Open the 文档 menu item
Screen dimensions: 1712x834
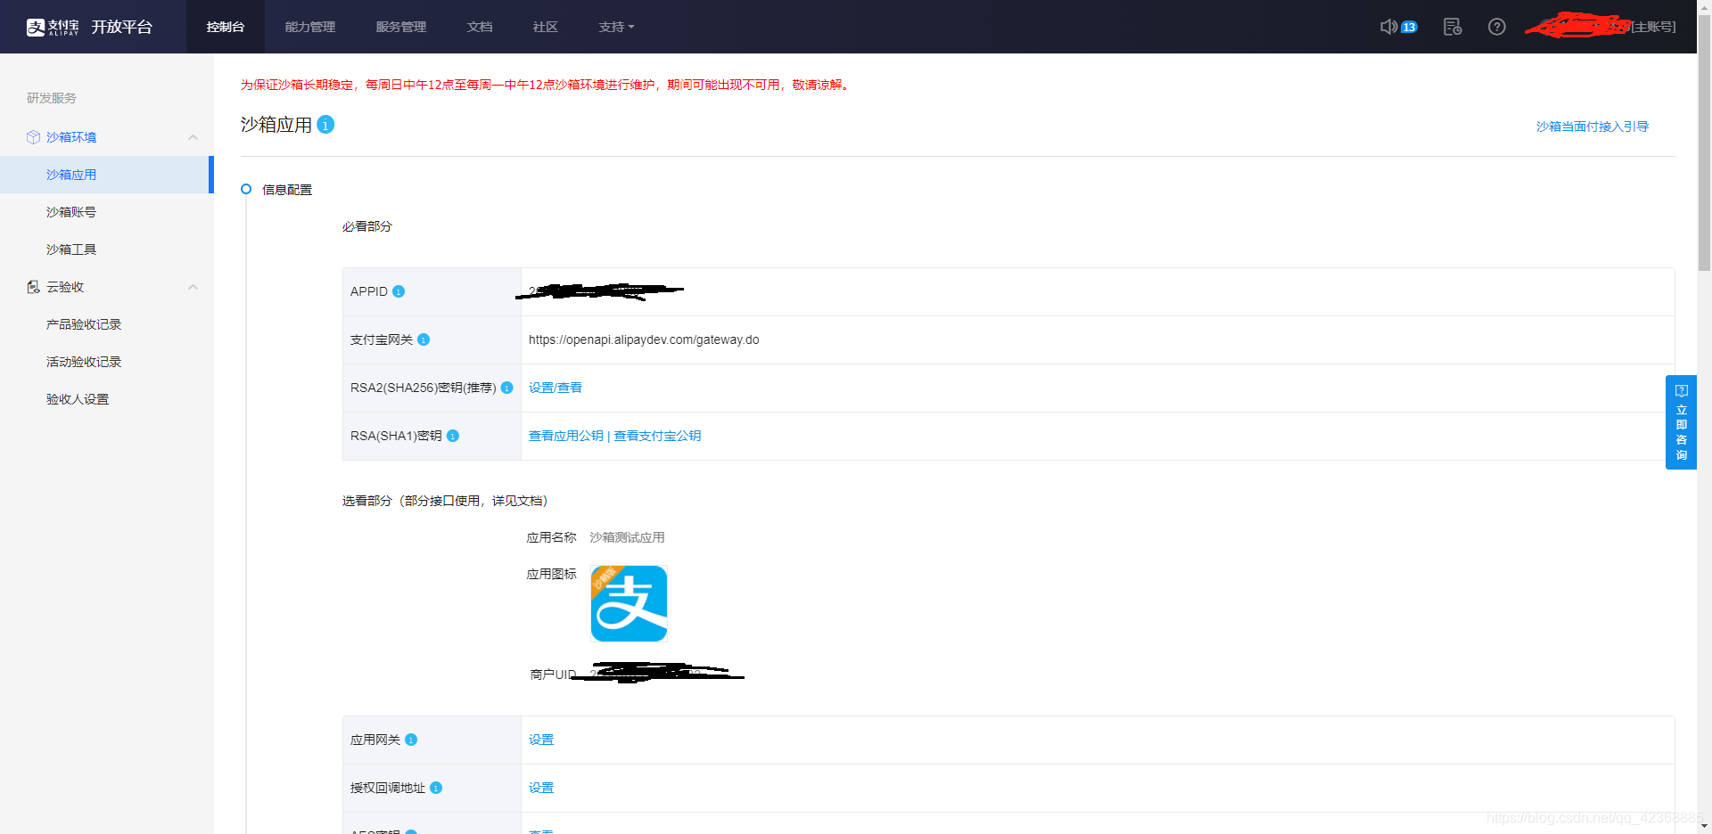click(x=480, y=27)
